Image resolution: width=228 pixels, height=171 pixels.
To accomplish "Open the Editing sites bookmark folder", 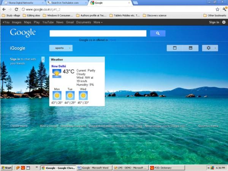I will 32,16.
